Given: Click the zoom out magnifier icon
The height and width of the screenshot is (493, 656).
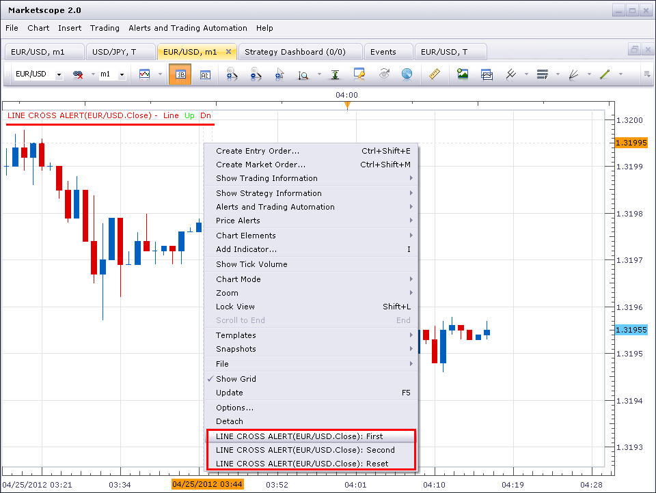Looking at the screenshot, I should tap(255, 74).
